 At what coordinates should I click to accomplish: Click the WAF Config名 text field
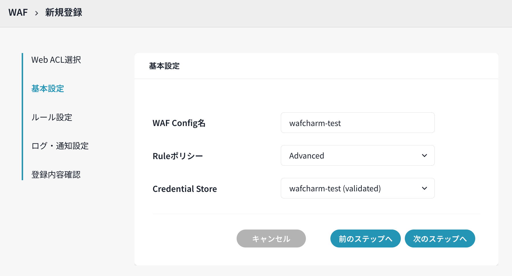click(357, 123)
